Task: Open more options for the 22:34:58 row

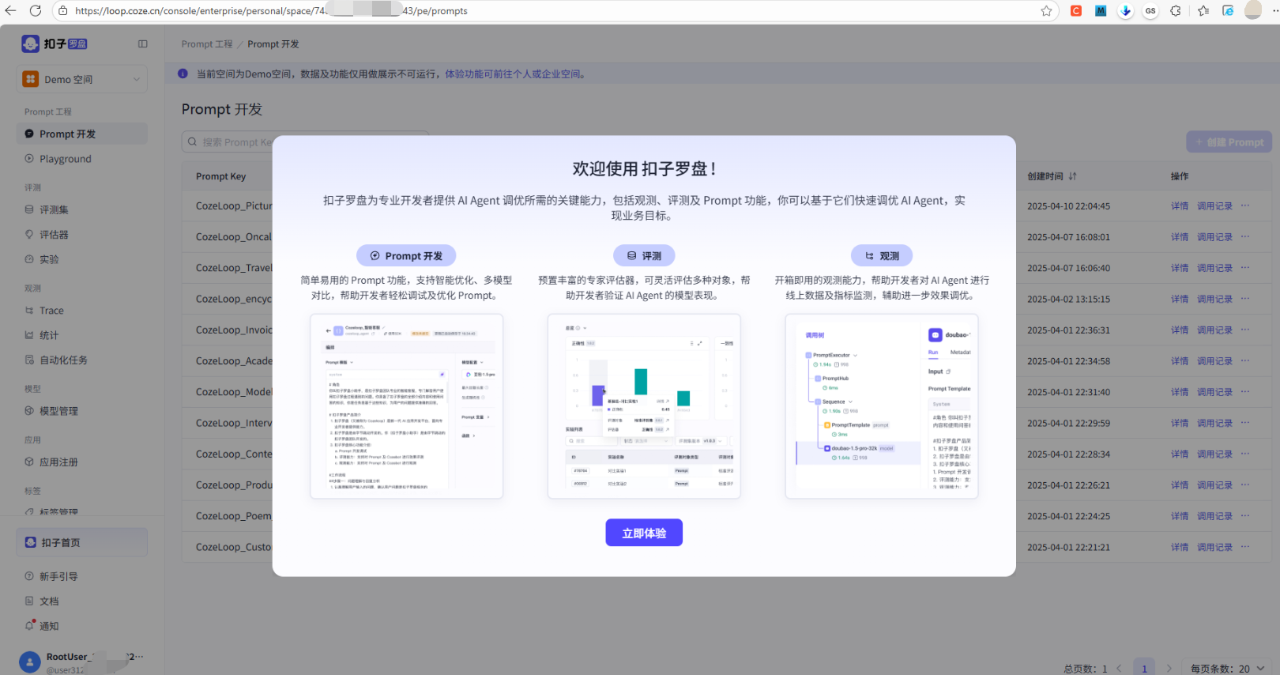Action: [1245, 360]
